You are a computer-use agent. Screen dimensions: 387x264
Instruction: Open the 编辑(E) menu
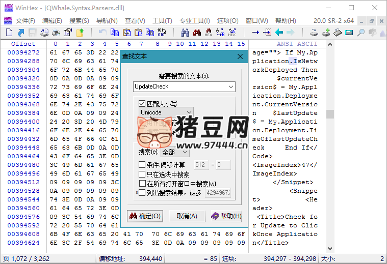point(52,21)
